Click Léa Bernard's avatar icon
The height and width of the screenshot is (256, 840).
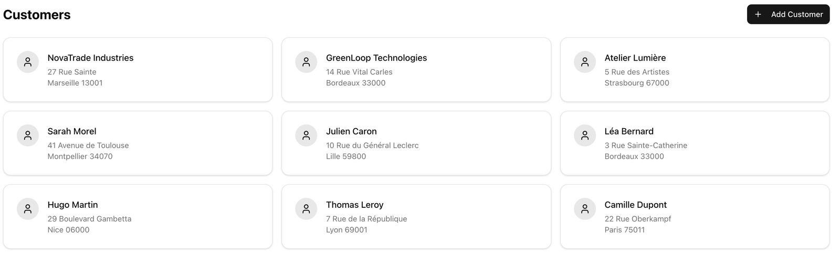tap(585, 136)
